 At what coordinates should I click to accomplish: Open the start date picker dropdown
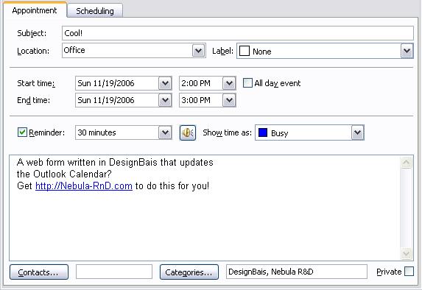point(165,83)
